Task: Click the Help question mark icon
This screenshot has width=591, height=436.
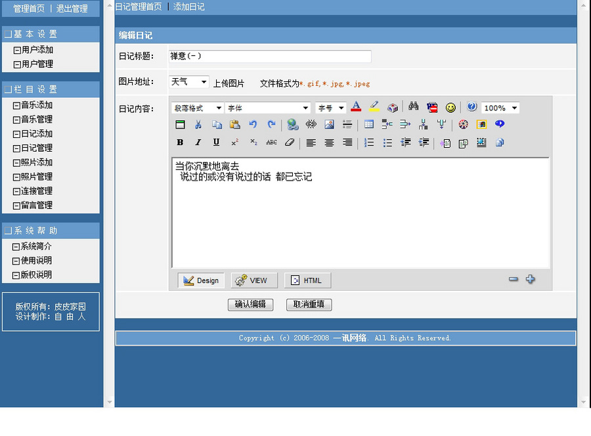Action: click(471, 106)
